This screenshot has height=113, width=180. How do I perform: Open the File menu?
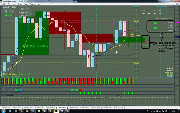tap(4, 4)
